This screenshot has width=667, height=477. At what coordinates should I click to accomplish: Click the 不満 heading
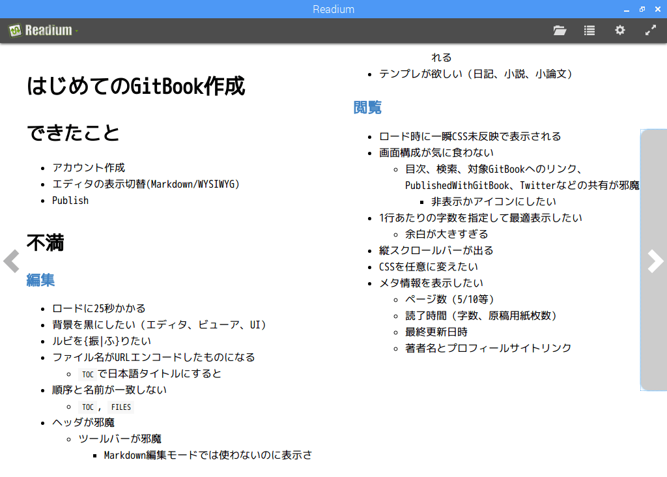45,242
